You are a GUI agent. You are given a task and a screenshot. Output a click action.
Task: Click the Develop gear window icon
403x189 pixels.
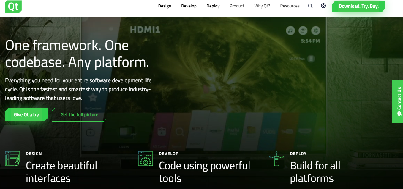coord(146,159)
